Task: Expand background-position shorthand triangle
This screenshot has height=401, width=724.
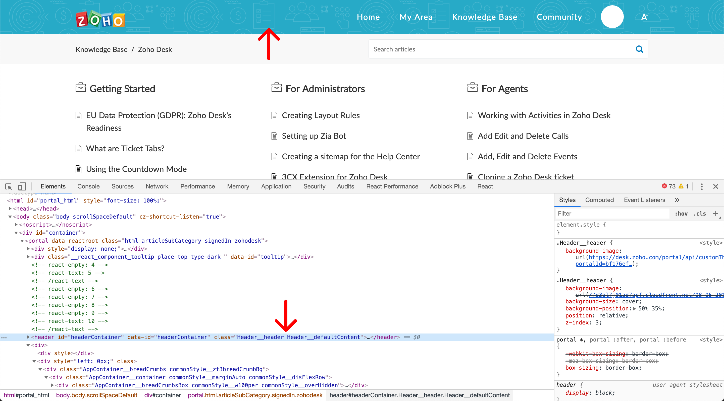Action: click(x=634, y=309)
